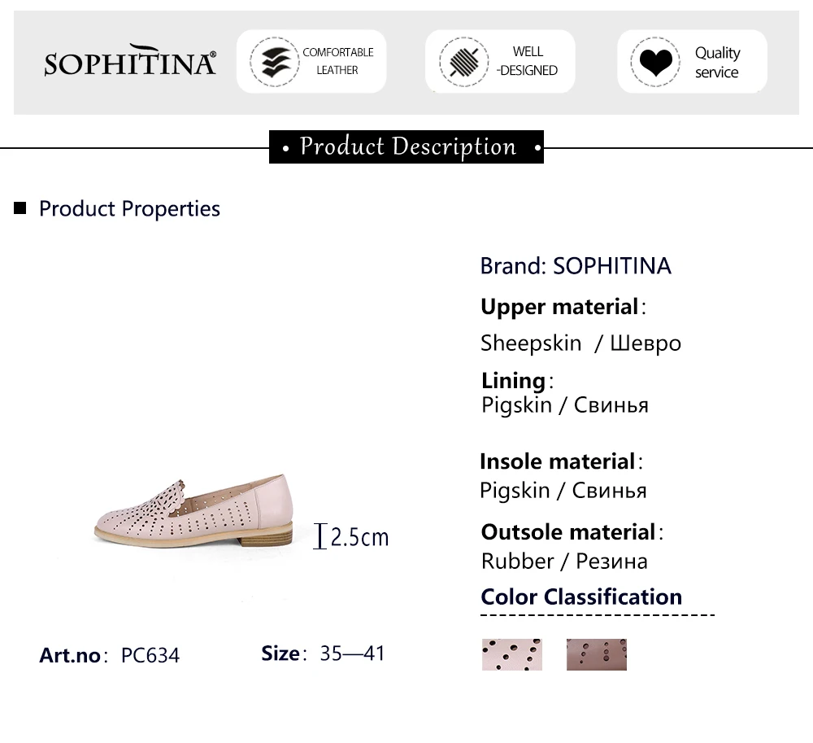Viewport: 813px width, 743px height.
Task: Click the SOPHITINA brand logo
Action: coord(130,61)
